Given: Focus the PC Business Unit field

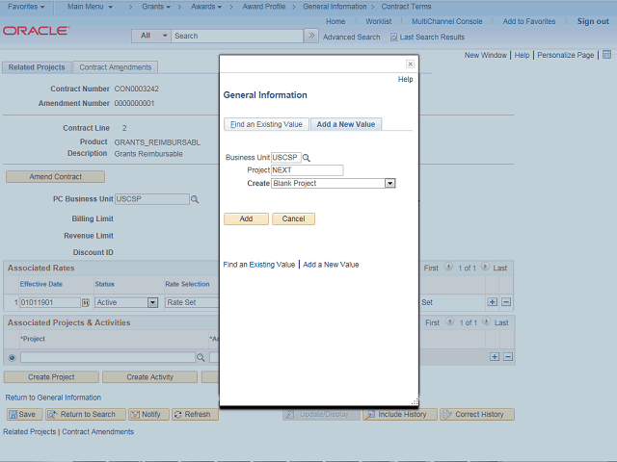Looking at the screenshot, I should click(x=152, y=199).
